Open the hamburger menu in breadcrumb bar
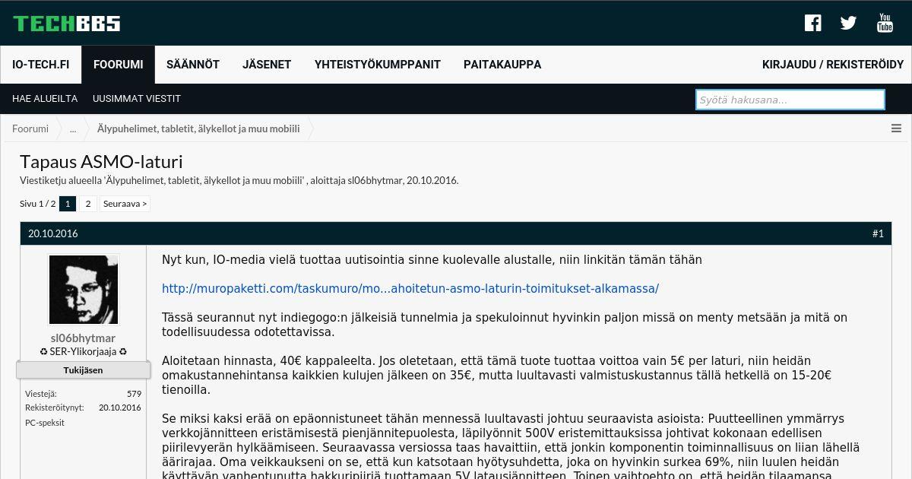 896,128
